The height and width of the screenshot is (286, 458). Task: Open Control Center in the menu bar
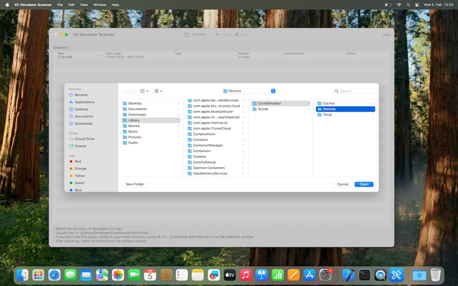[x=417, y=5]
